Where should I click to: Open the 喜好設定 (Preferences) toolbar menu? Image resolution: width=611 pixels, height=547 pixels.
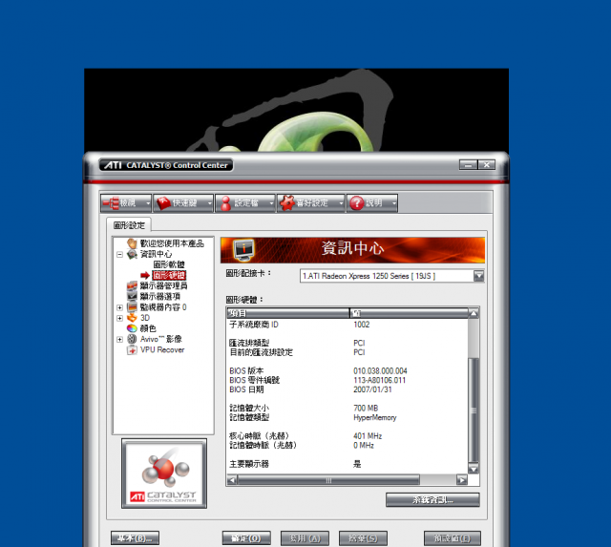[311, 203]
